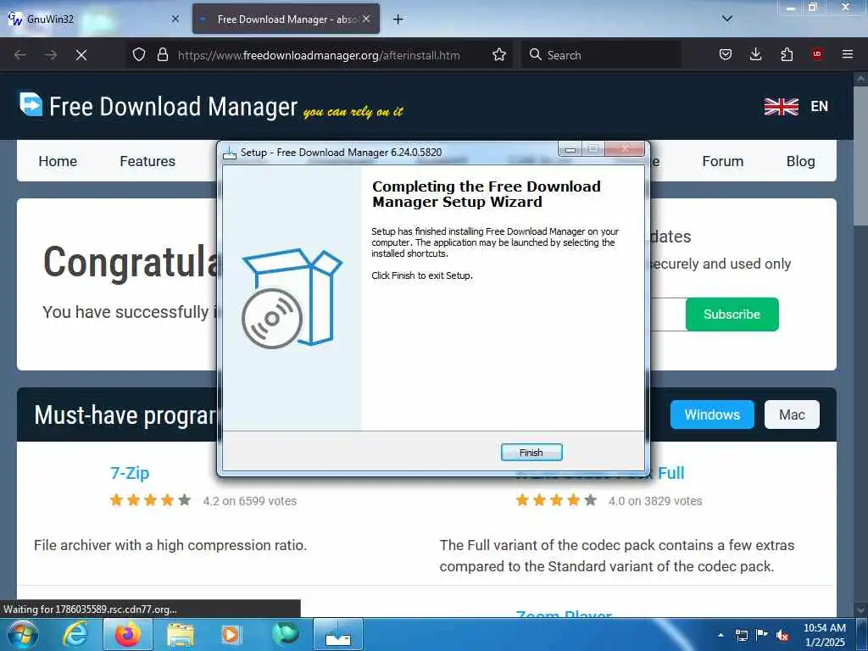Open the Firefox downloads panel
The image size is (868, 651).
(755, 55)
